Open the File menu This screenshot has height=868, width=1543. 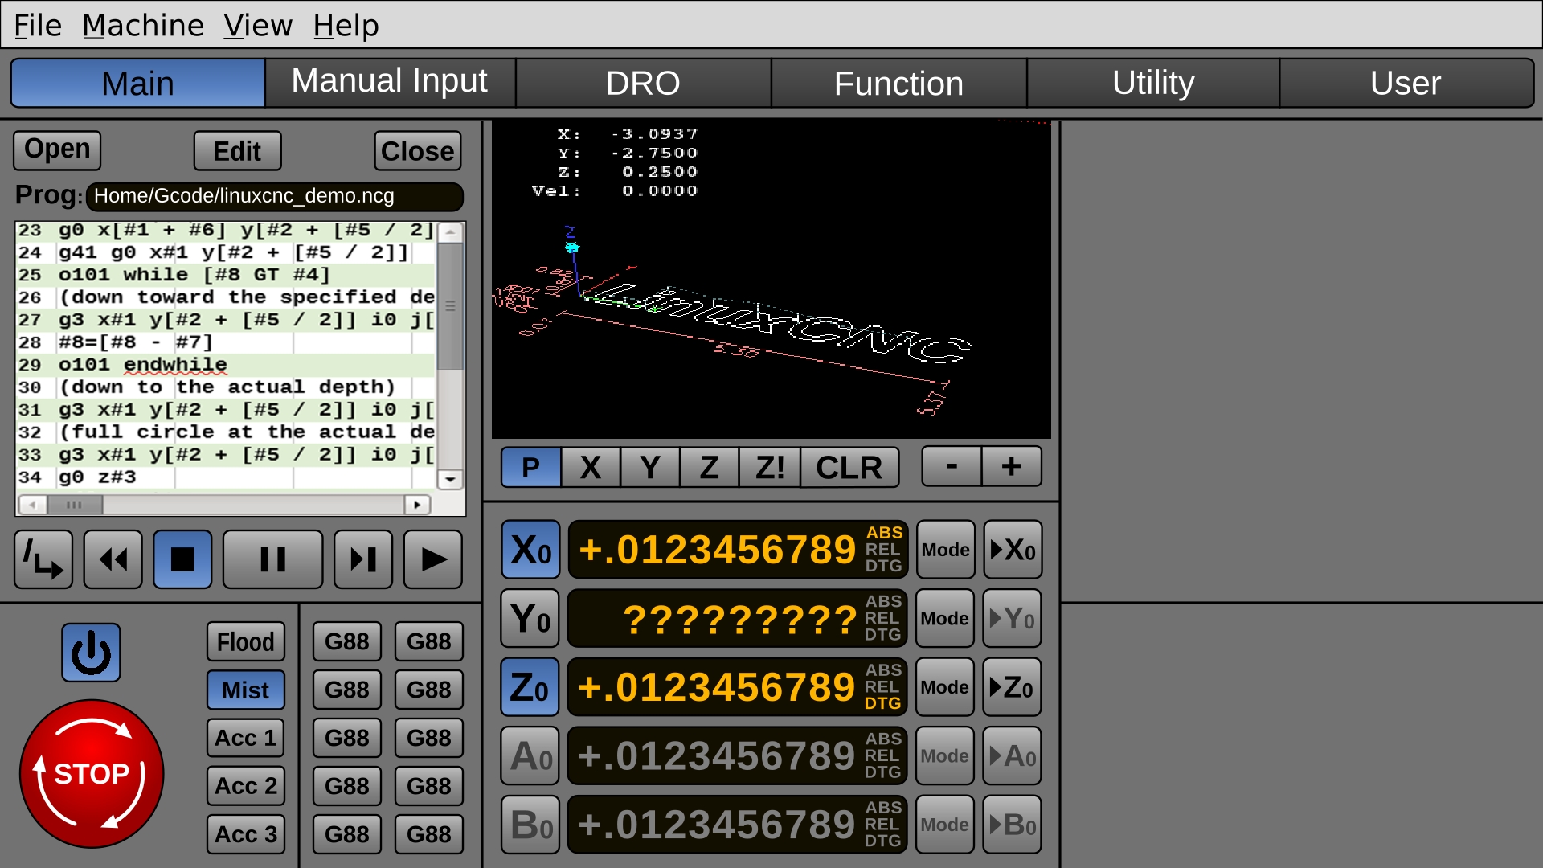[x=38, y=26]
